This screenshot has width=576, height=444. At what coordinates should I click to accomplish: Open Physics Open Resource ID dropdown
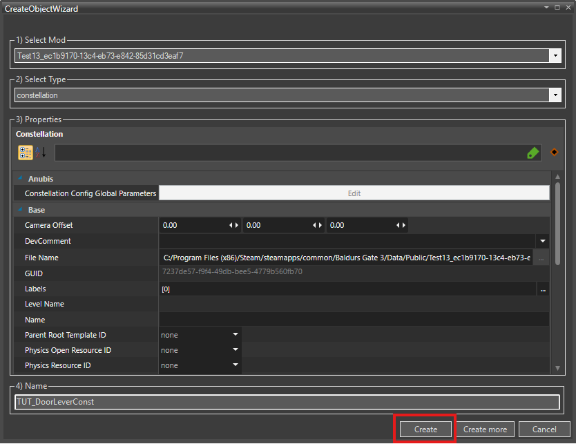[x=236, y=349]
